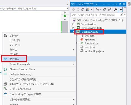Click the C# file icon beside Function1.cs

point(82,43)
